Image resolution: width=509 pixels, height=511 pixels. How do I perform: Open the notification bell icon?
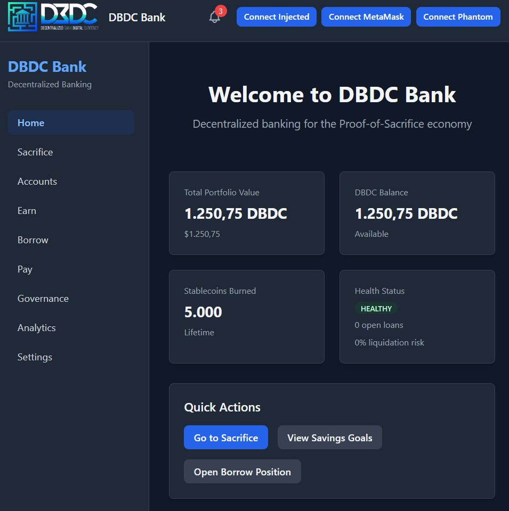214,17
